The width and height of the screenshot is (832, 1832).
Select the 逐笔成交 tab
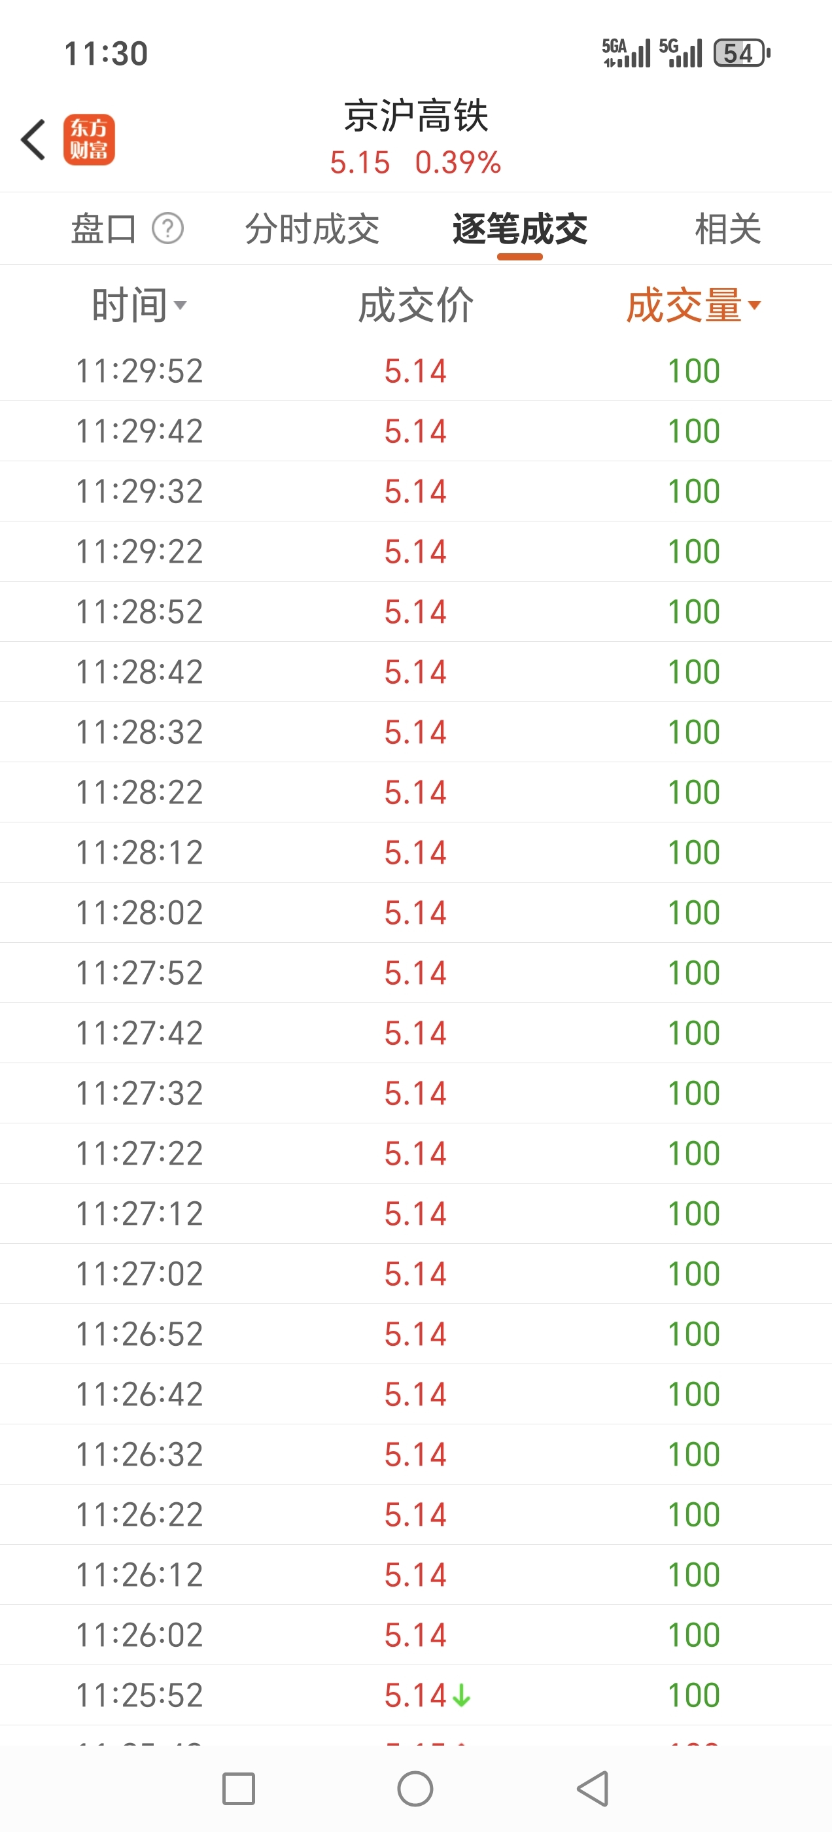520,229
